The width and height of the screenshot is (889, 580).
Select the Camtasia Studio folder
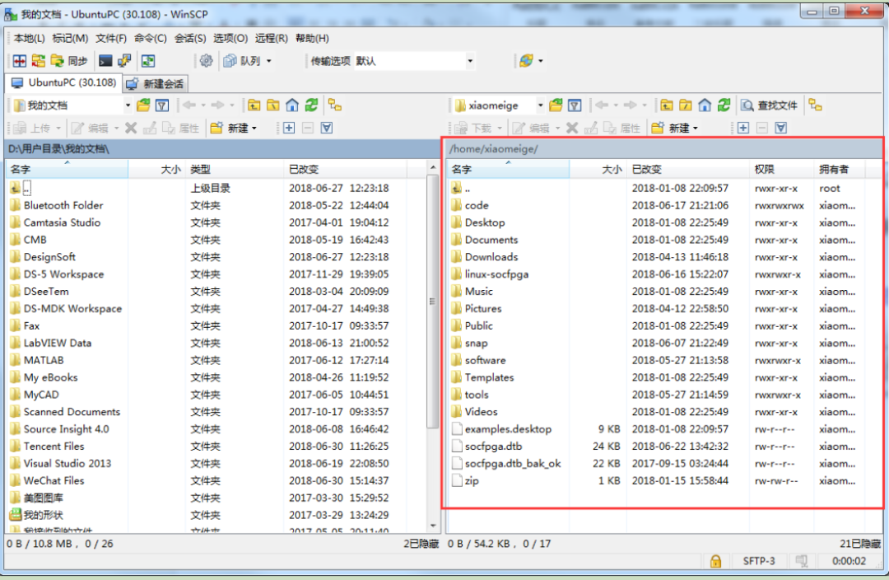(x=62, y=222)
